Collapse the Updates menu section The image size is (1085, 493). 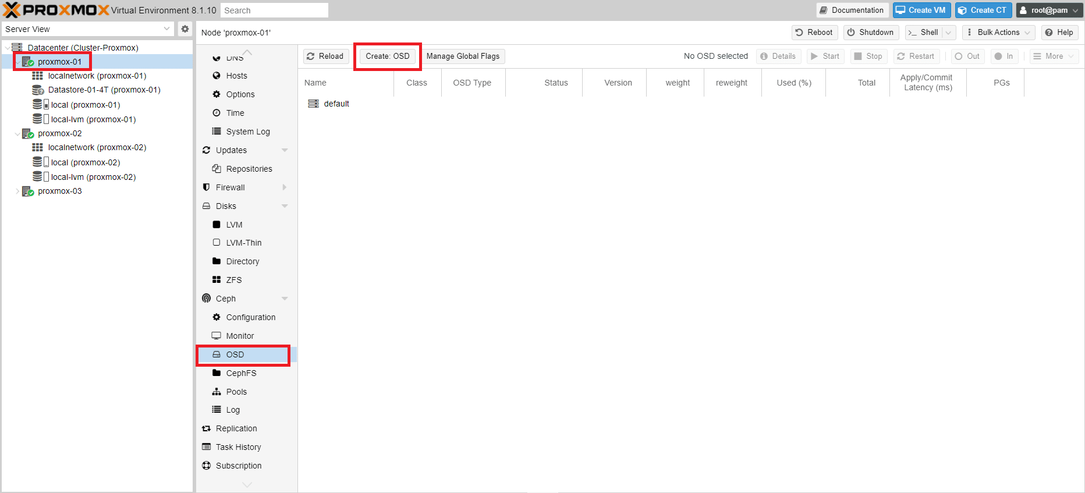pyautogui.click(x=285, y=150)
